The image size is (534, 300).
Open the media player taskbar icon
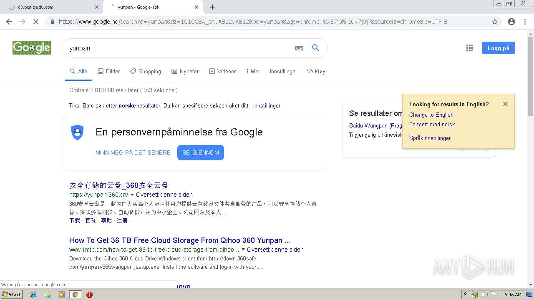click(61, 295)
